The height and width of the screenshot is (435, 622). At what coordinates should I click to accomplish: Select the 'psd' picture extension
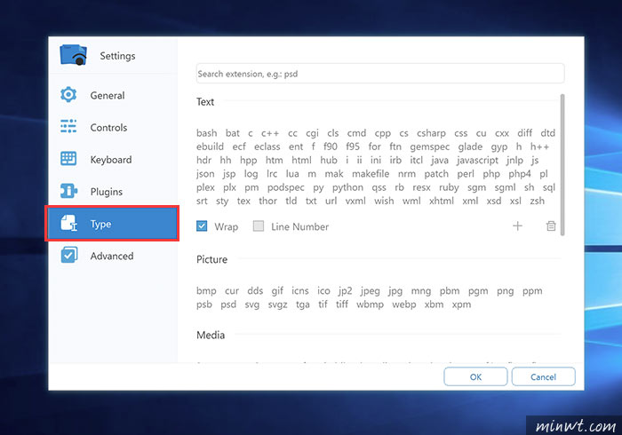point(228,304)
